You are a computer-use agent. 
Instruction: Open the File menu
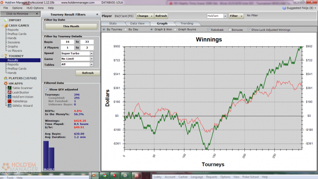[5, 8]
